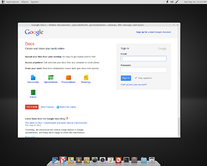
Task: Open the Applications menu
Action: tap(12, 2)
